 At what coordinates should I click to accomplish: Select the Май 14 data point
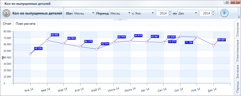[97, 49]
